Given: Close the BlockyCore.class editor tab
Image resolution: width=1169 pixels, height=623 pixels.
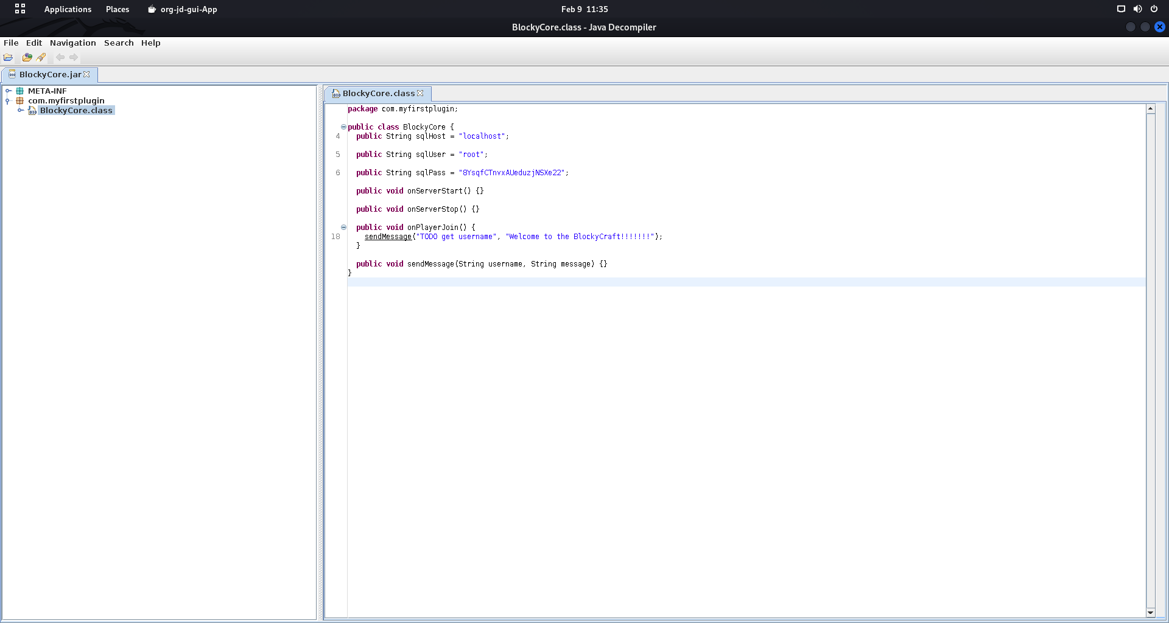Looking at the screenshot, I should pos(420,93).
